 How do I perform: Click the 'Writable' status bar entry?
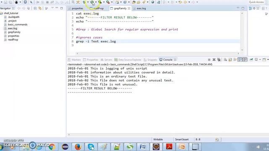[158, 140]
